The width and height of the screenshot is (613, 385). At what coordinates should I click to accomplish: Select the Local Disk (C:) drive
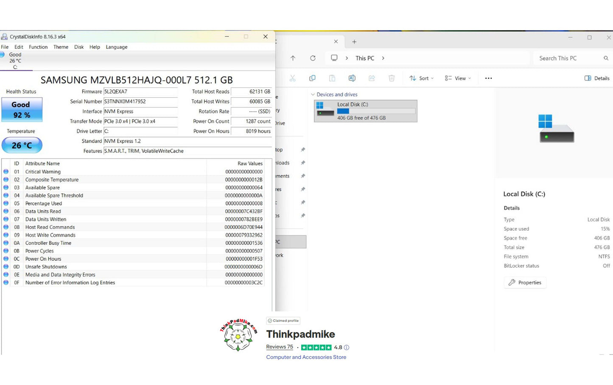(365, 111)
